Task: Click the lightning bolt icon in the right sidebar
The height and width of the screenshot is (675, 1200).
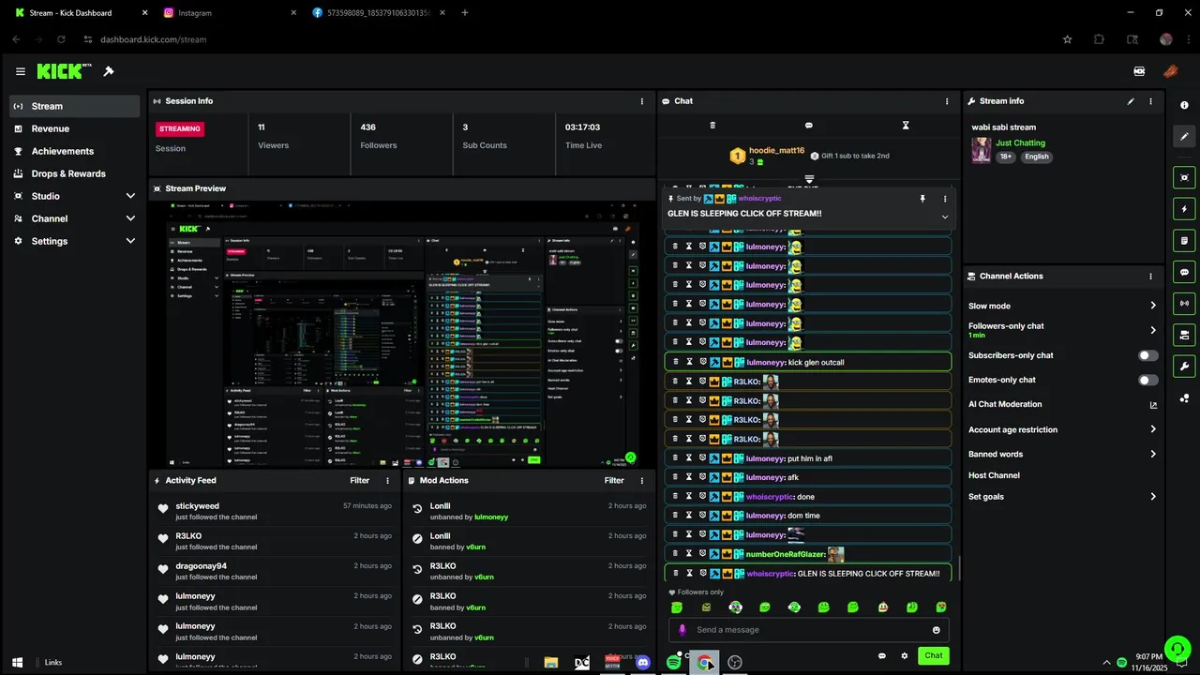Action: coord(1184,209)
